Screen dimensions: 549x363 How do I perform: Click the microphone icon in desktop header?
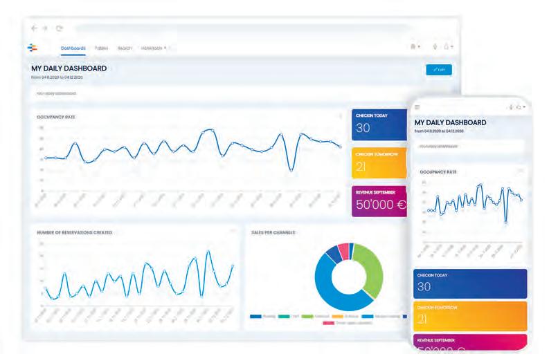click(x=435, y=46)
